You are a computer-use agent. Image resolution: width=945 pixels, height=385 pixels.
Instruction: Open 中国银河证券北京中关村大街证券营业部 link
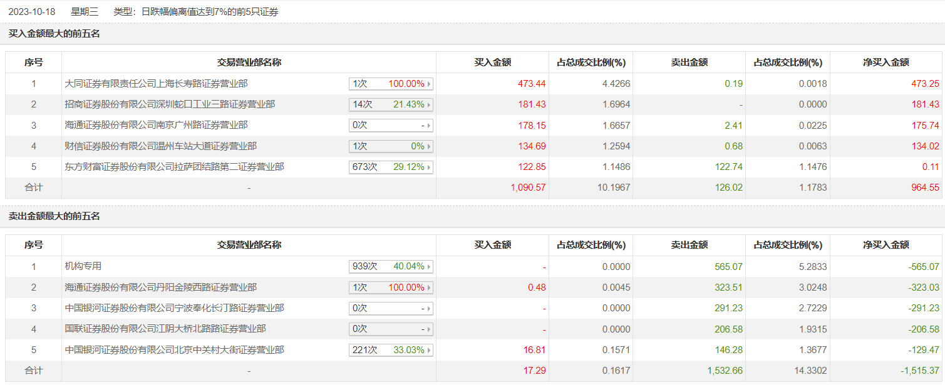tap(174, 350)
